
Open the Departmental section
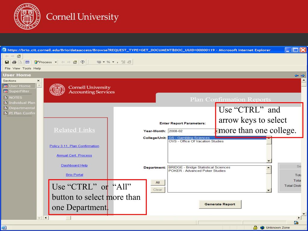coord(19,108)
